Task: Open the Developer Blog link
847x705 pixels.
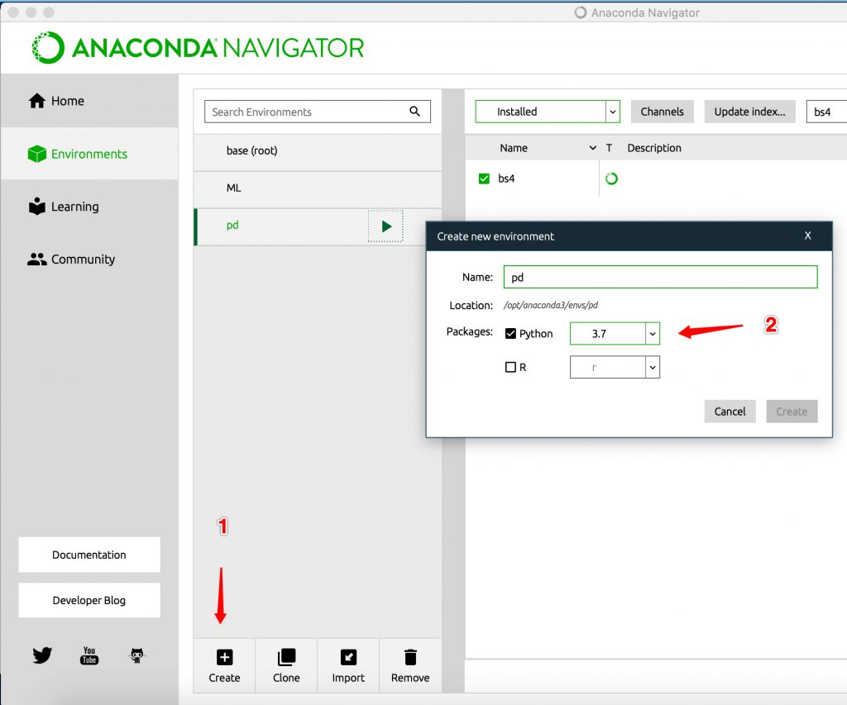Action: pos(89,600)
